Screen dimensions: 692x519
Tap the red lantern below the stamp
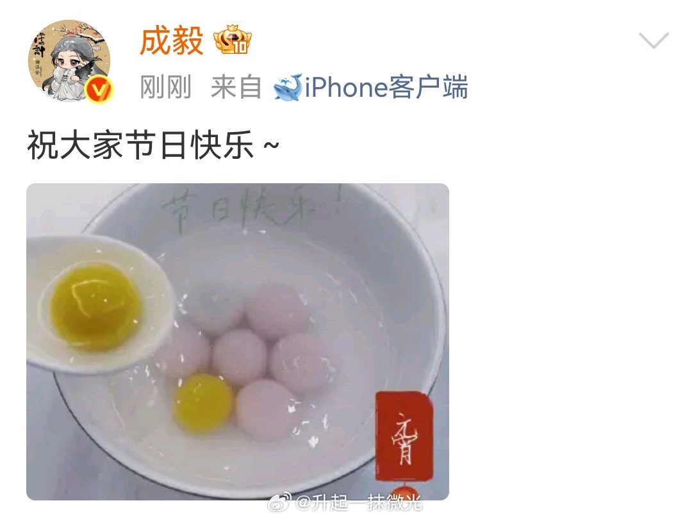404,493
